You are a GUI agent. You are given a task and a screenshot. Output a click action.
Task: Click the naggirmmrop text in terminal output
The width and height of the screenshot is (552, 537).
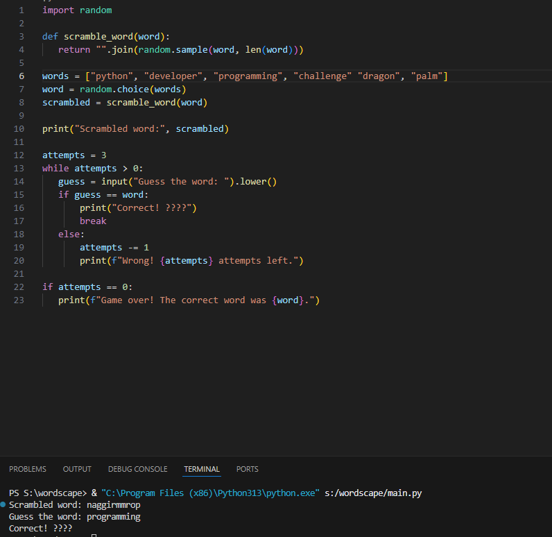click(x=111, y=505)
